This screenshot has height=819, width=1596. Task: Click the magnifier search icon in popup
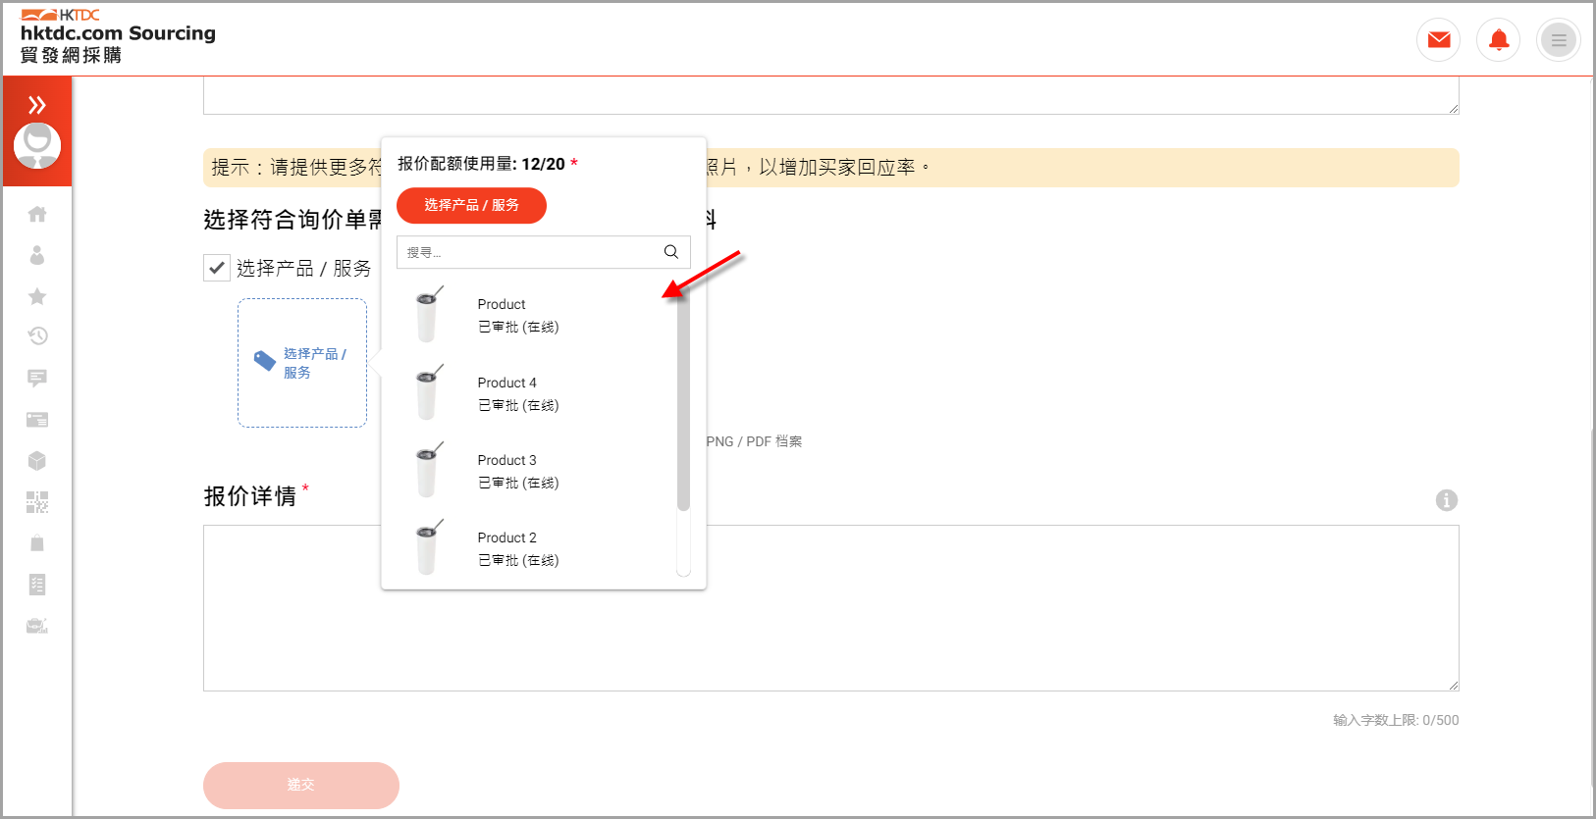pyautogui.click(x=671, y=252)
